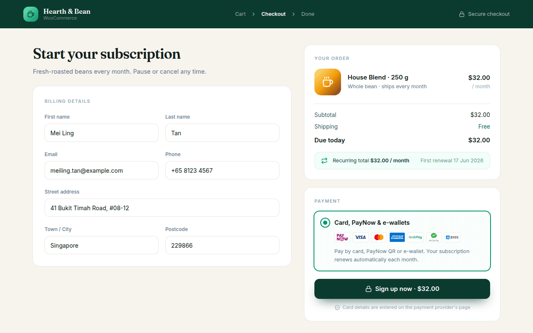
Task: Click into the First name field
Action: (102, 133)
